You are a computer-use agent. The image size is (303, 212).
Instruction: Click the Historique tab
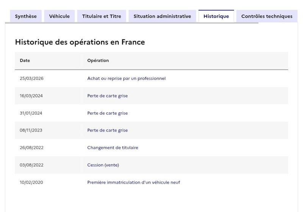pyautogui.click(x=216, y=16)
